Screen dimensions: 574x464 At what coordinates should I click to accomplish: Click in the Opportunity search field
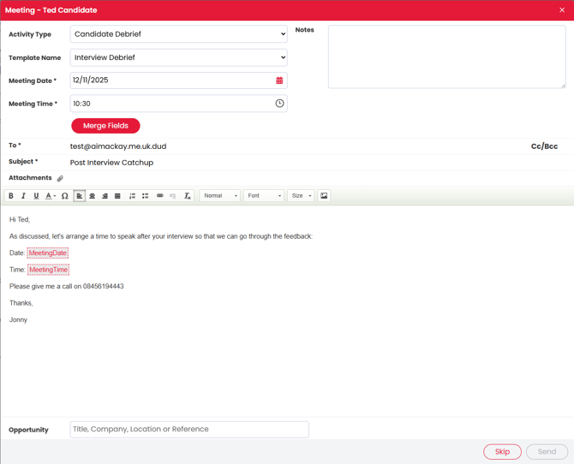[x=189, y=430]
